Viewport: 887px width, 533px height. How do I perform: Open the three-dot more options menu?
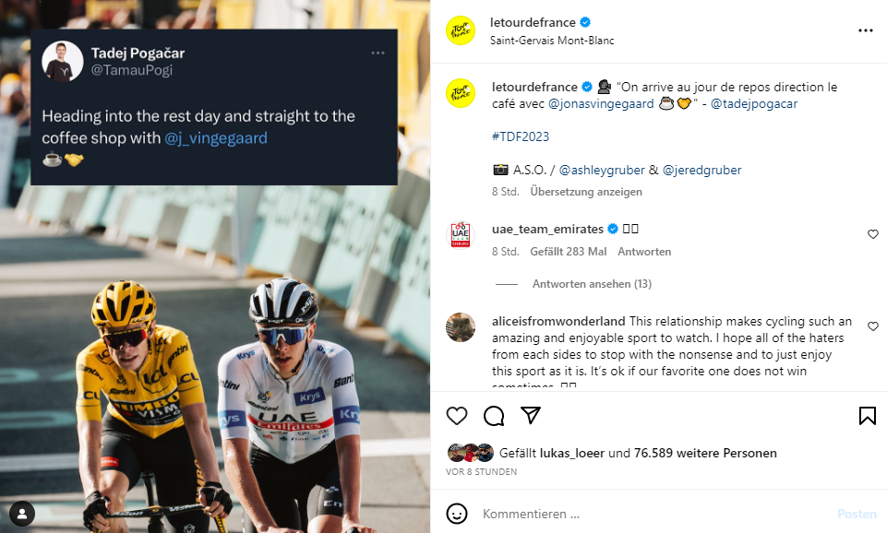tap(865, 30)
